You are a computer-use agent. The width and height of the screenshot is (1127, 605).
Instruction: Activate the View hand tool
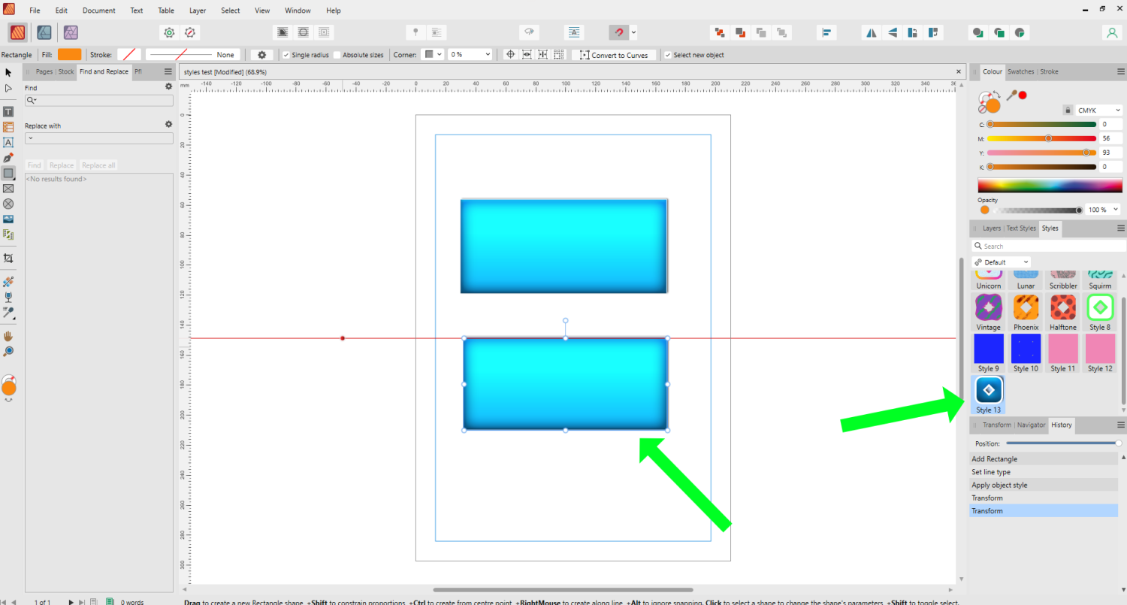tap(8, 336)
